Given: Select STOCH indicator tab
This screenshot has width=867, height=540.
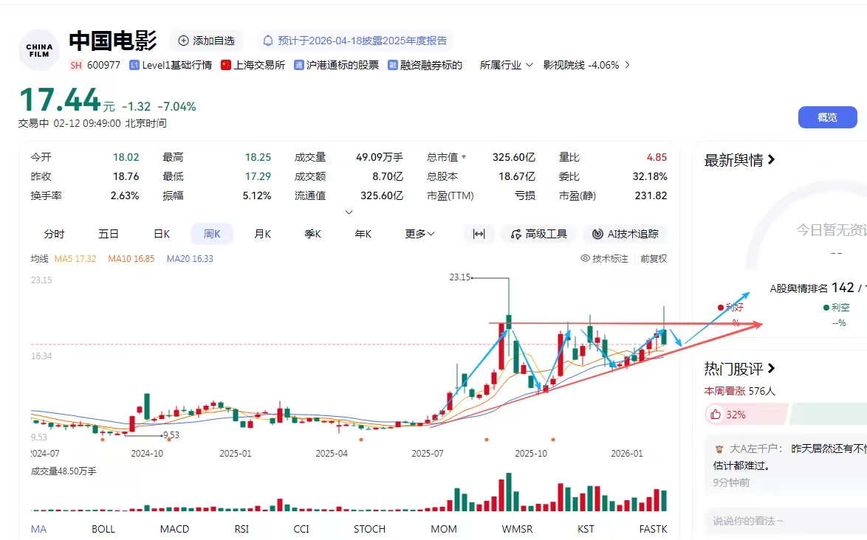Looking at the screenshot, I should tap(369, 529).
